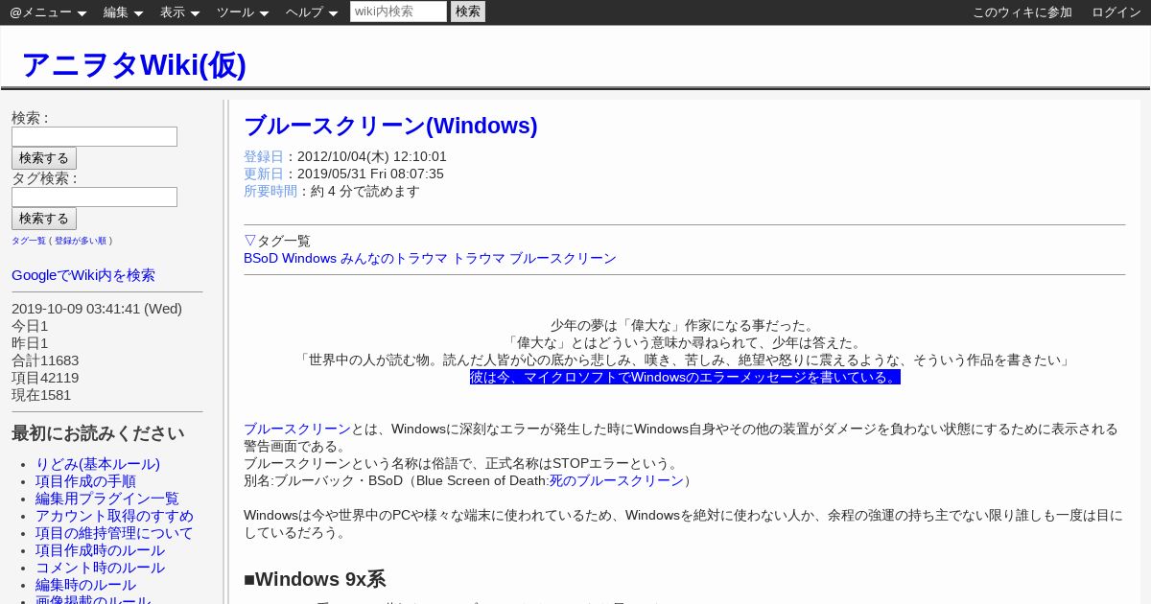
Task: Open the small タグ一覧 sidebar link
Action: (29, 241)
